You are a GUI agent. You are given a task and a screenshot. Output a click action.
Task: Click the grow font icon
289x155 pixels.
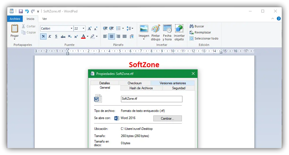tap(90, 28)
